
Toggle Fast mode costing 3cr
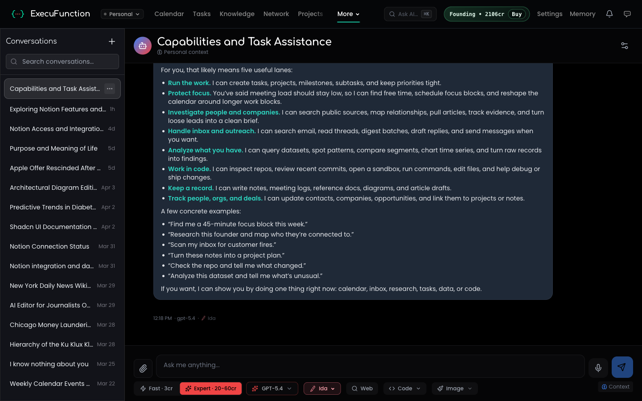(x=156, y=388)
